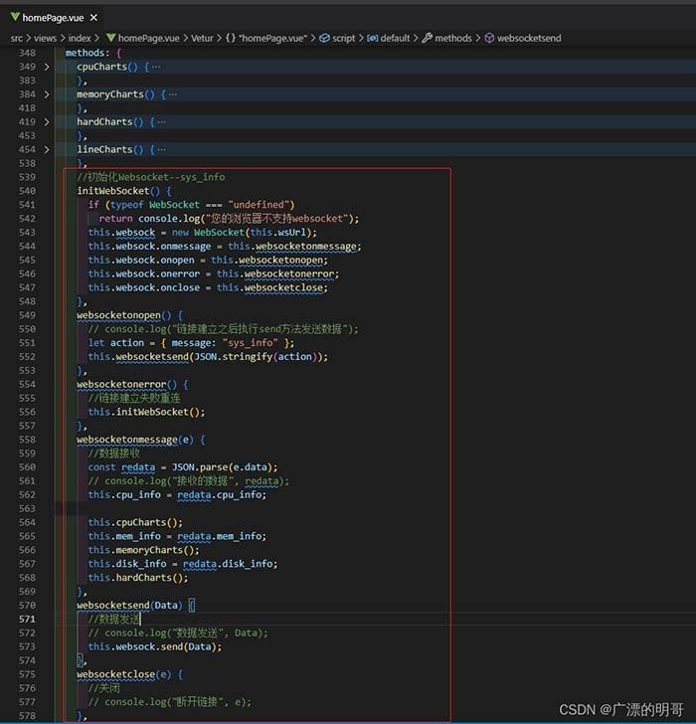Viewport: 696px width, 724px height.
Task: Click line number 571 in the gutter
Action: click(27, 619)
